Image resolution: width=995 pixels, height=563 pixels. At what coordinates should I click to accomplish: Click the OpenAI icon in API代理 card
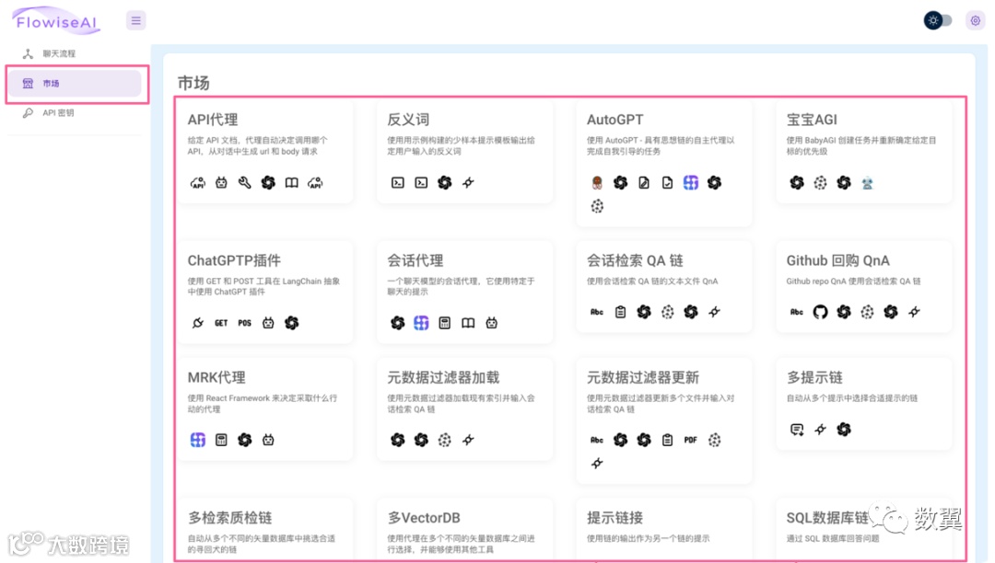[268, 183]
